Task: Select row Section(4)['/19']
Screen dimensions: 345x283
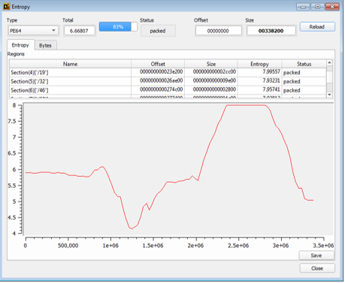Action: [168, 72]
